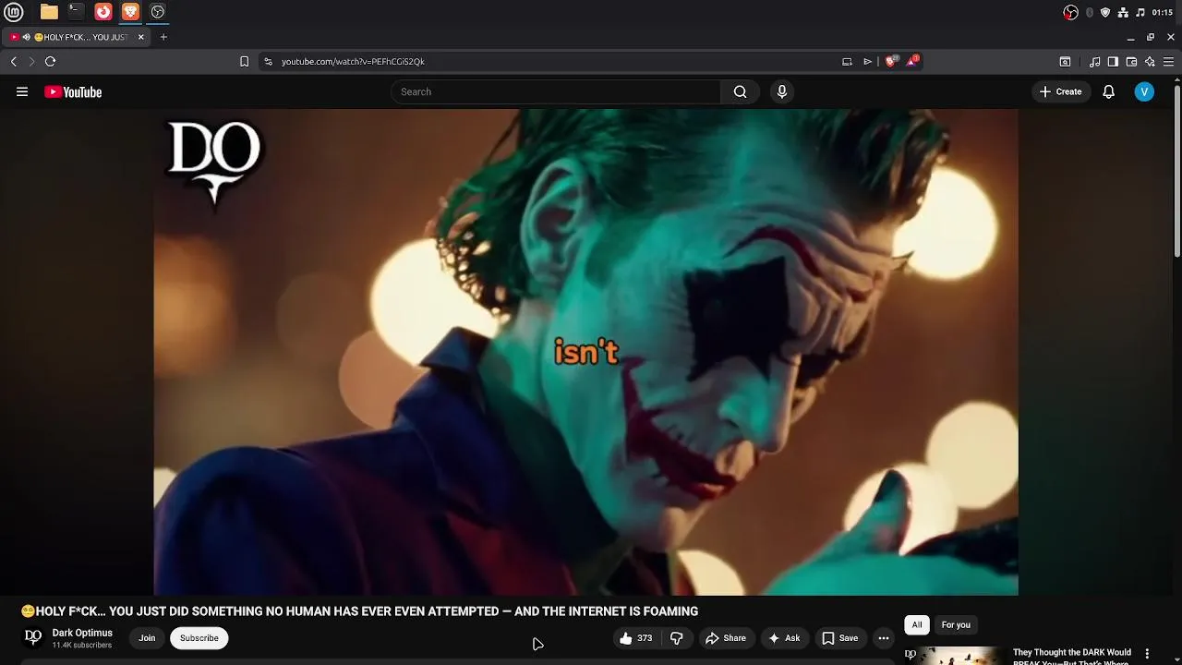The width and height of the screenshot is (1182, 665).
Task: Open more actions three-dot menu
Action: point(883,638)
